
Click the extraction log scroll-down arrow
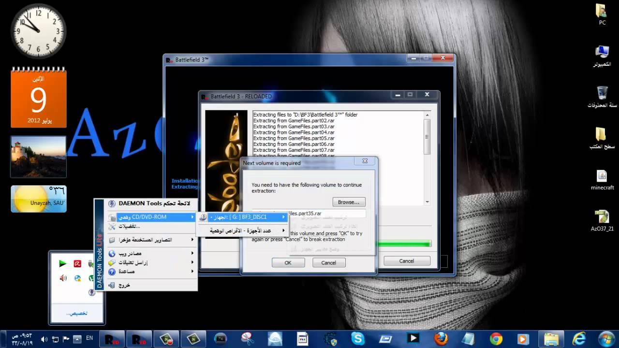427,202
